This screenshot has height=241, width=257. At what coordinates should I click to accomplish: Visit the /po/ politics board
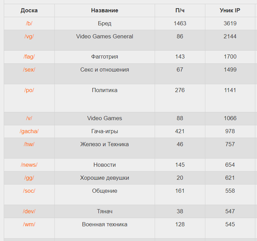coord(29,90)
